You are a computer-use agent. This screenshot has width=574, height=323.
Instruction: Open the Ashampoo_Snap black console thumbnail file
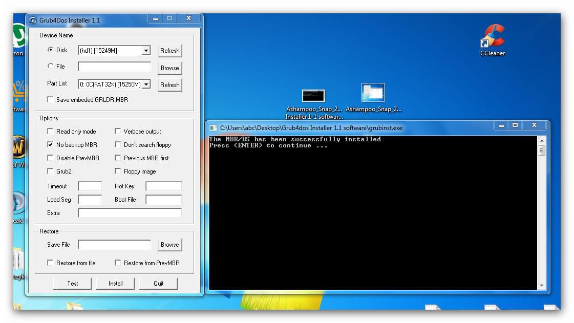point(314,104)
